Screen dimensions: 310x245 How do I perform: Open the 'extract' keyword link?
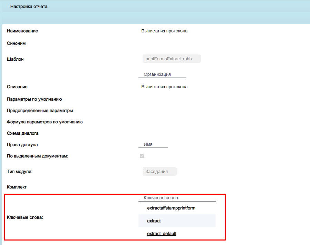click(154, 221)
